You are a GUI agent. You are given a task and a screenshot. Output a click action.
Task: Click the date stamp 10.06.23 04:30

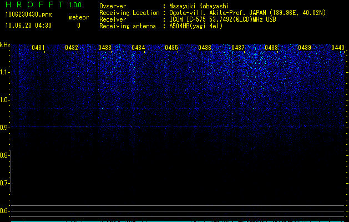point(28,26)
